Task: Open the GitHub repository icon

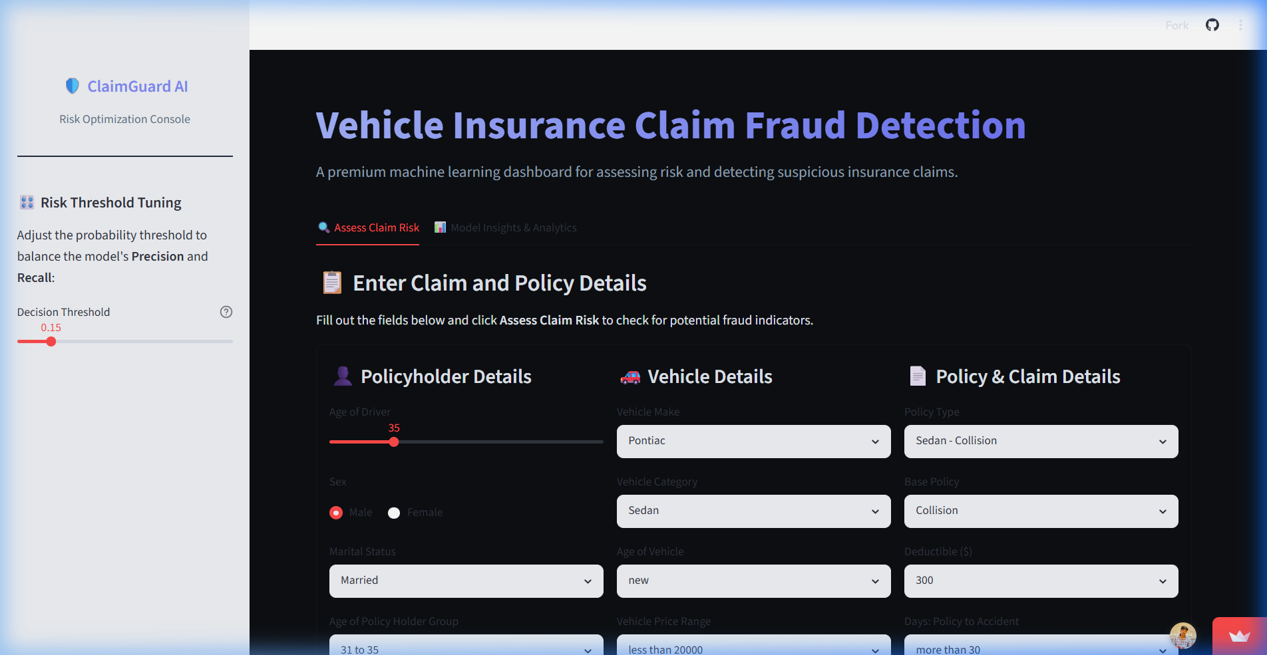Action: point(1212,25)
